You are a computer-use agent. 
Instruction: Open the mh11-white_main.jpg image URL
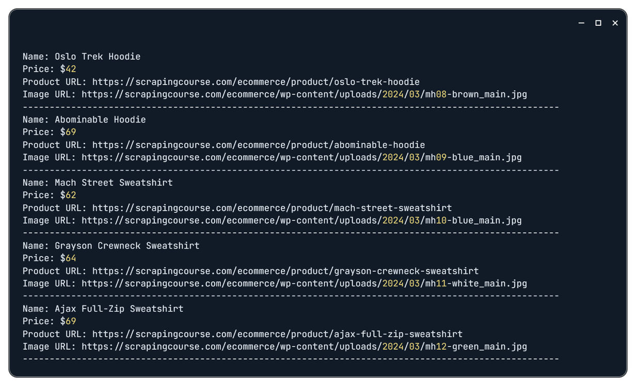coord(305,284)
